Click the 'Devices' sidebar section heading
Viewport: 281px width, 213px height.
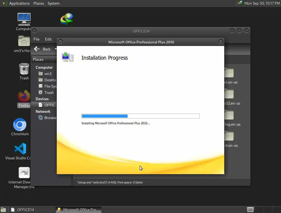pyautogui.click(x=42, y=99)
